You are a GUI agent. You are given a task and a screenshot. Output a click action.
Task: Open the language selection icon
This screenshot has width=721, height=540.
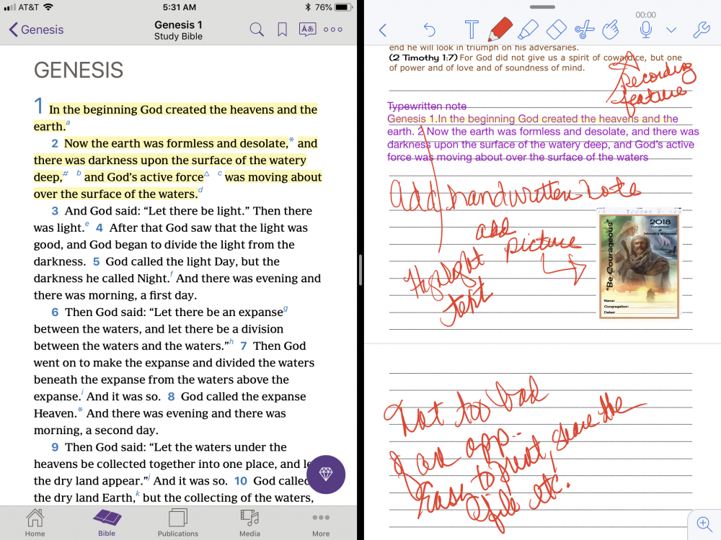click(x=308, y=30)
